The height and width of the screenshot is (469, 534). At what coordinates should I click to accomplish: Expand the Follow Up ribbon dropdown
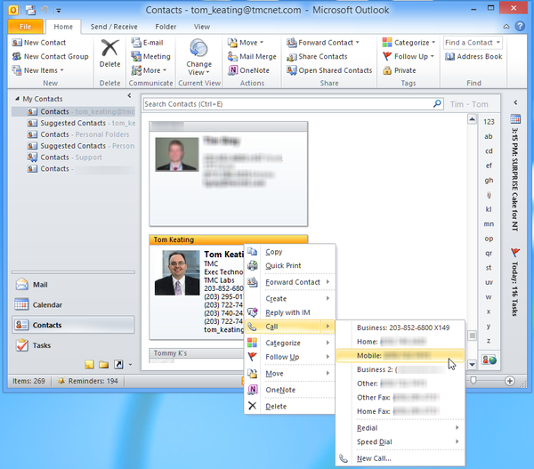click(409, 56)
